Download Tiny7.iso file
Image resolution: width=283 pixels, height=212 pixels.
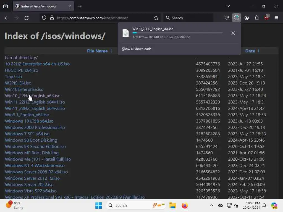(x=13, y=77)
